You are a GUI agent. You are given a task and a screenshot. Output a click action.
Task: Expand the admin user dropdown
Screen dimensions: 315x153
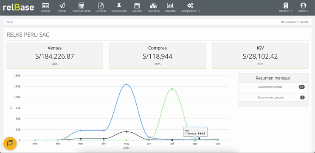click(303, 11)
